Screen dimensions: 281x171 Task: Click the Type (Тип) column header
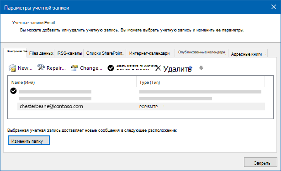coord(150,83)
